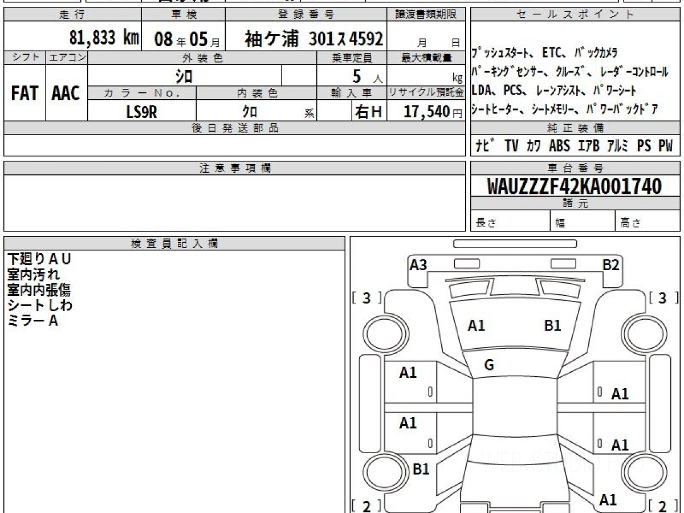Select exterior color value シロ
This screenshot has height=513, width=684.
pyautogui.click(x=184, y=75)
